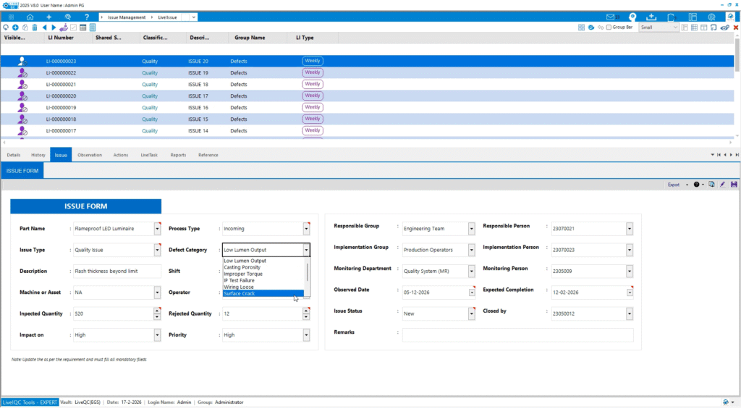Toggle the Group Bar checkbox
741x417 pixels.
(x=609, y=28)
